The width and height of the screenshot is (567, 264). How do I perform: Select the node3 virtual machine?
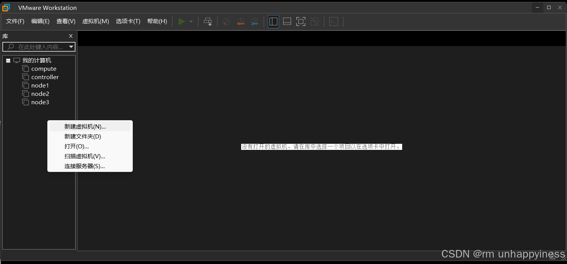(40, 102)
